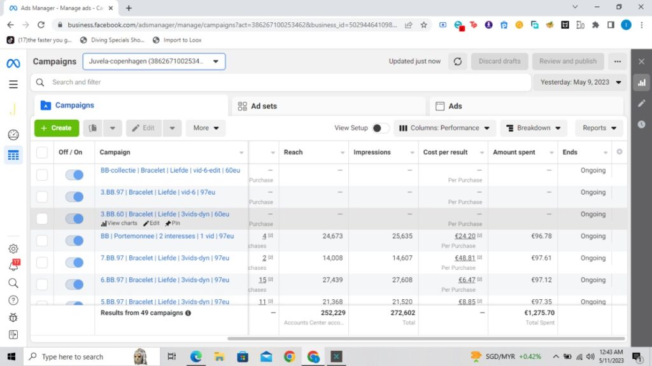Open the charts panel icon on right
The width and height of the screenshot is (652, 366).
tap(642, 82)
